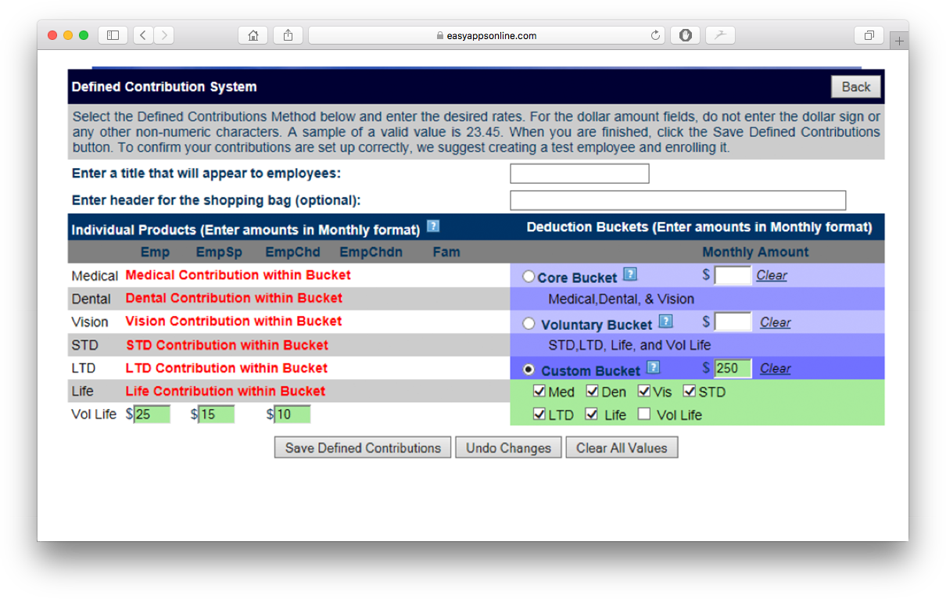Click the employee title input field
This screenshot has width=946, height=599.
[x=579, y=173]
